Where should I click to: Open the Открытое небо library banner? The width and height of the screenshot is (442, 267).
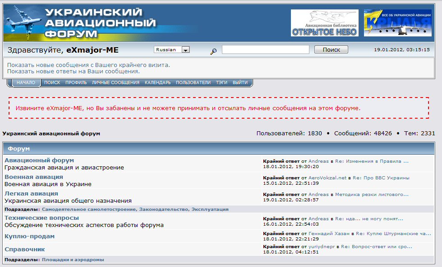pos(324,23)
